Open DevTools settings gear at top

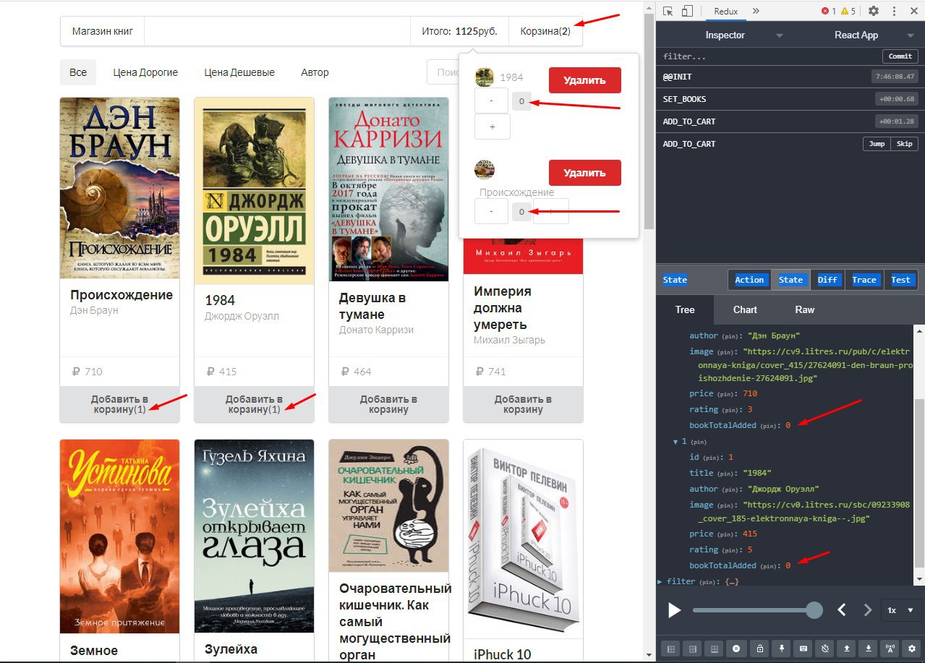click(873, 11)
